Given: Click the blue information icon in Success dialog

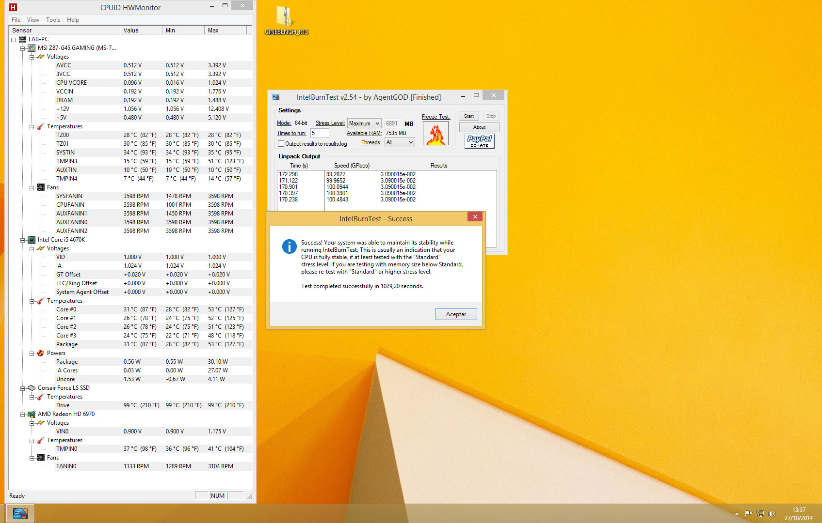Looking at the screenshot, I should pos(289,246).
